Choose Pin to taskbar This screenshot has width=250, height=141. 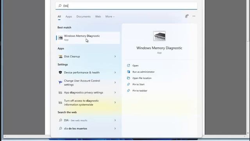tap(140, 90)
